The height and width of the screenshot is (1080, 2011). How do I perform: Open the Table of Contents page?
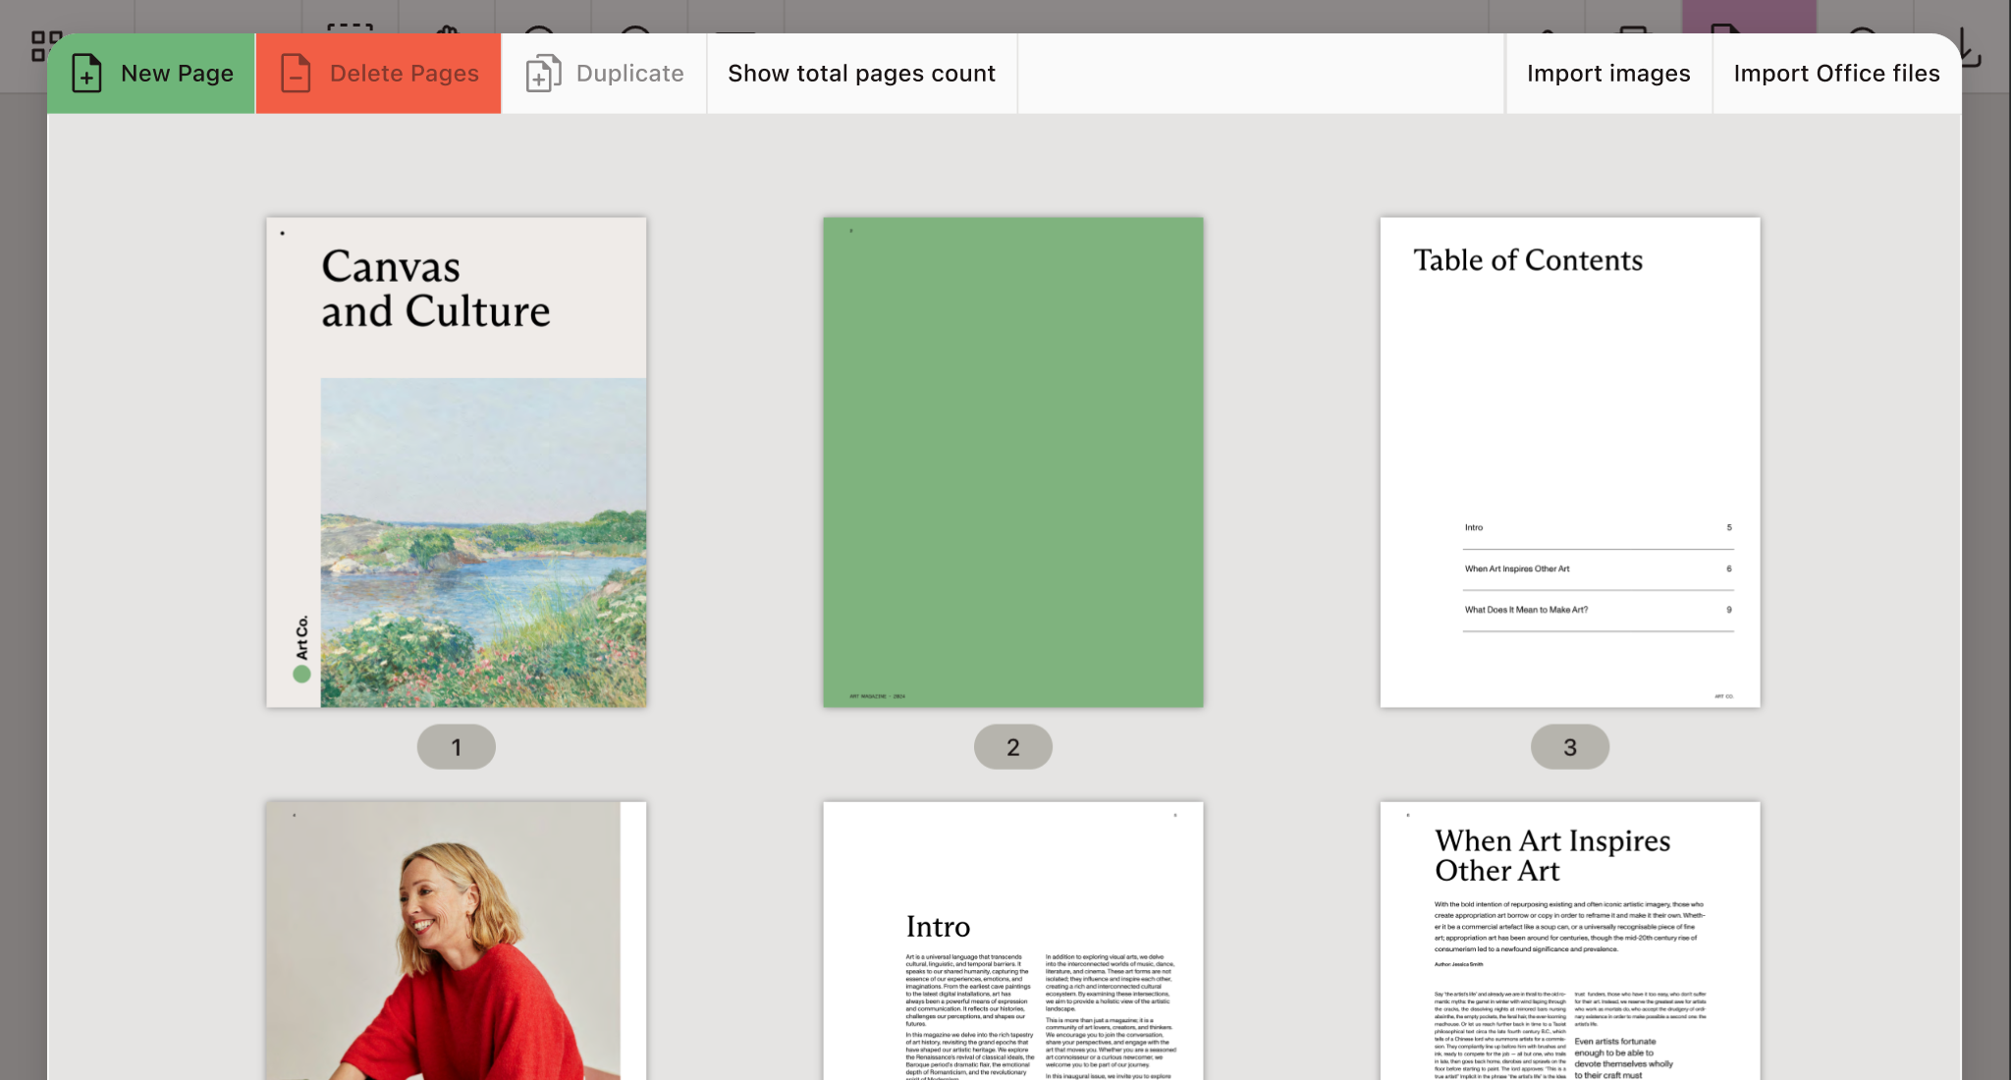coord(1569,461)
